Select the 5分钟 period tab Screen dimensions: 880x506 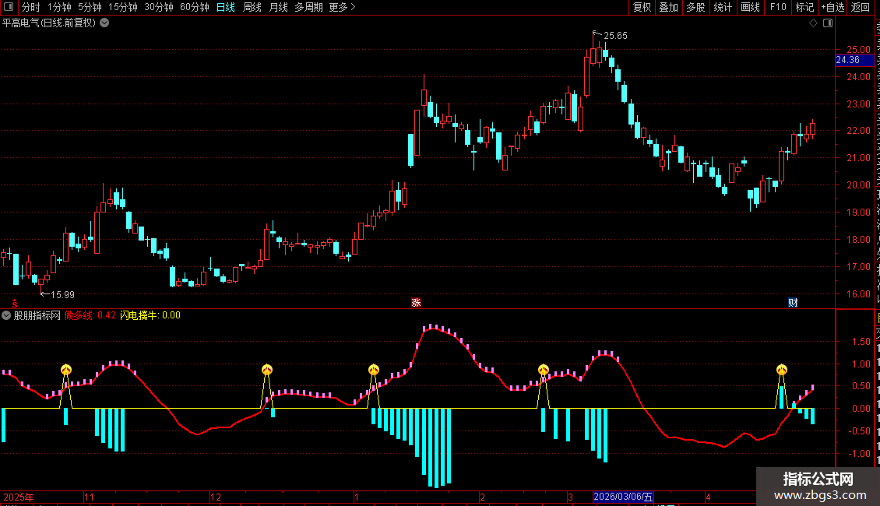(90, 7)
